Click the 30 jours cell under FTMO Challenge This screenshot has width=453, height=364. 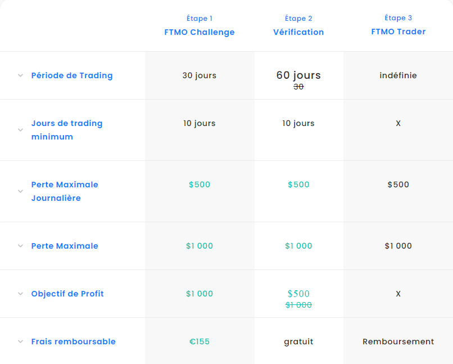coord(200,75)
